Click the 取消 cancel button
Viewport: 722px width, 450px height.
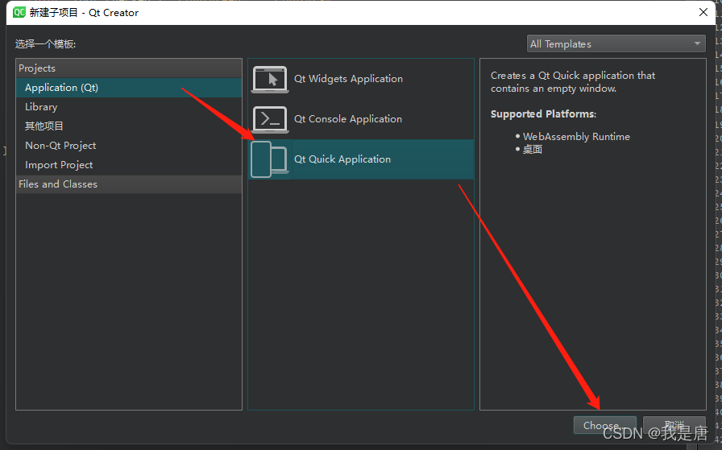click(x=674, y=425)
